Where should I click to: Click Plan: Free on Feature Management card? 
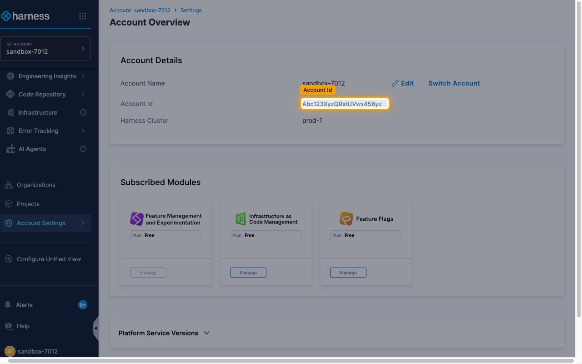click(166, 235)
